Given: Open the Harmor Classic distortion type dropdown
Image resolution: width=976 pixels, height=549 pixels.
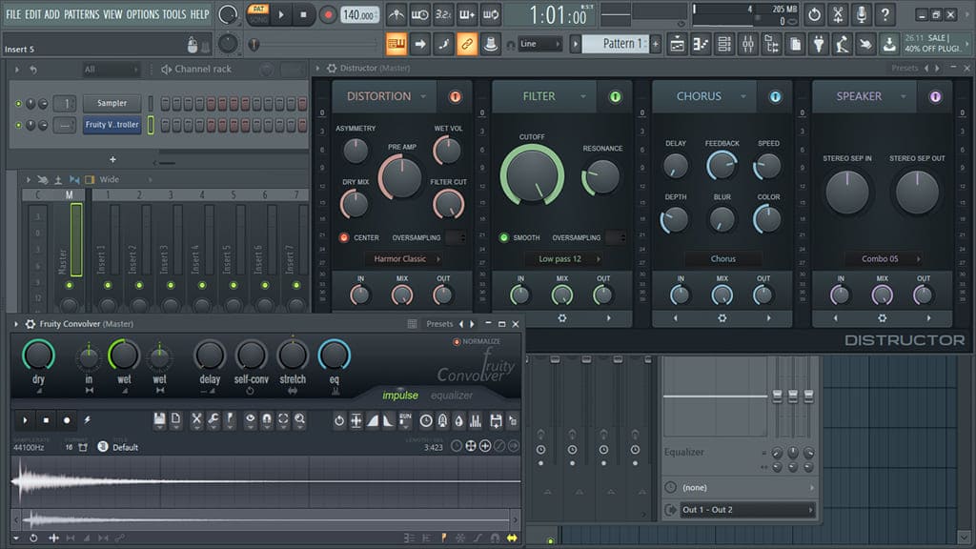Looking at the screenshot, I should (401, 258).
